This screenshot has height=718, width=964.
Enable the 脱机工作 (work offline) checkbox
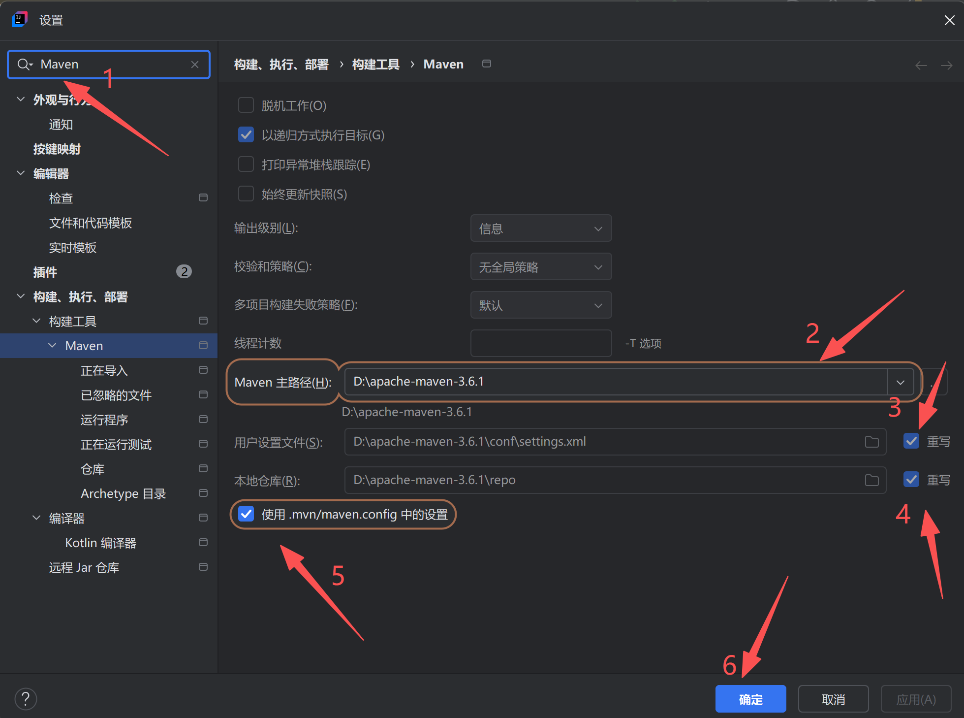click(246, 105)
